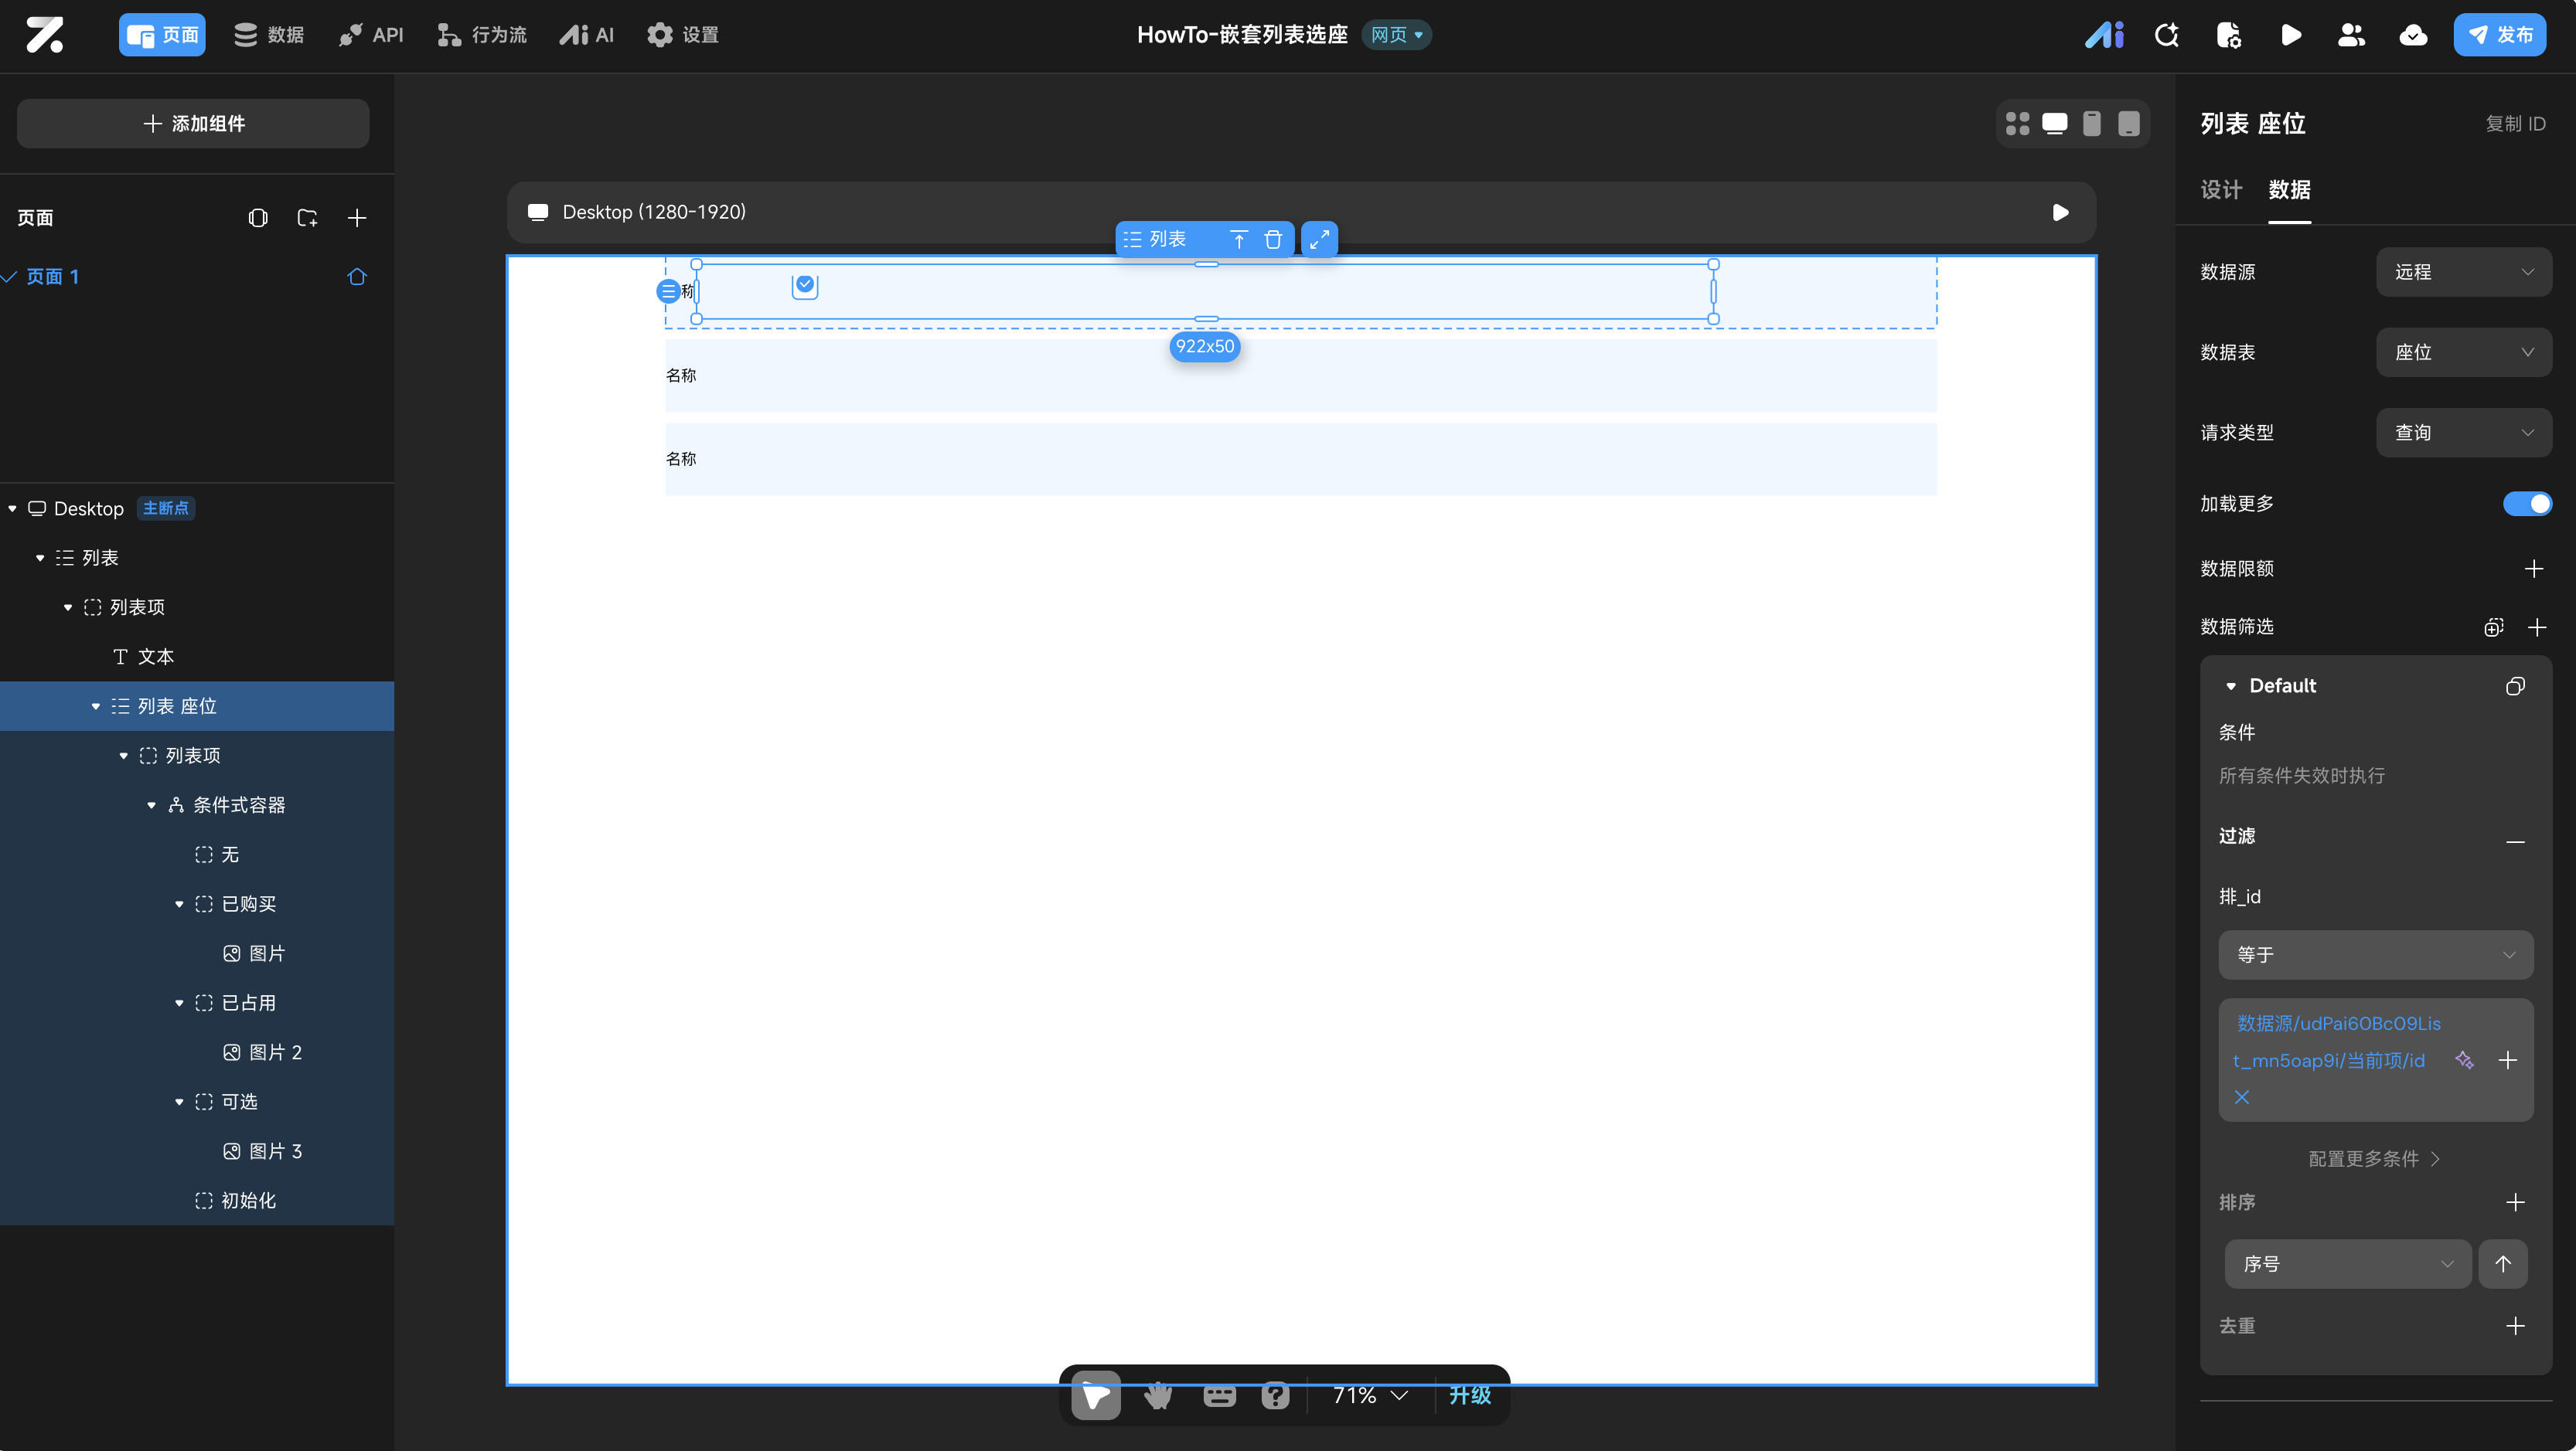The height and width of the screenshot is (1451, 2576).
Task: Toggle the sort direction arrow for 序号
Action: point(2503,1264)
